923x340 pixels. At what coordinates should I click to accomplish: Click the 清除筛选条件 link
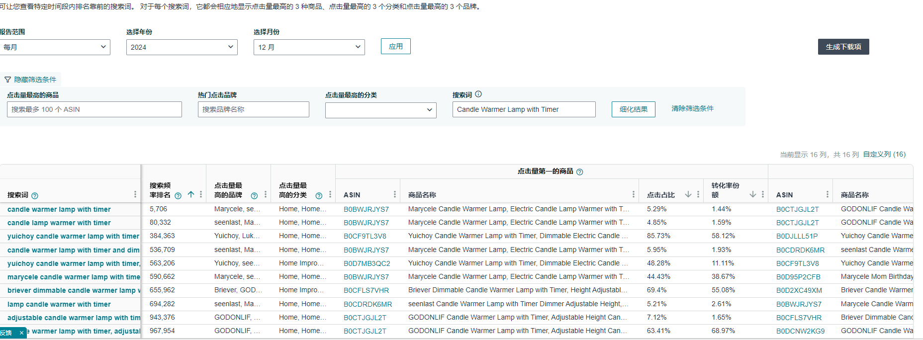pyautogui.click(x=692, y=108)
